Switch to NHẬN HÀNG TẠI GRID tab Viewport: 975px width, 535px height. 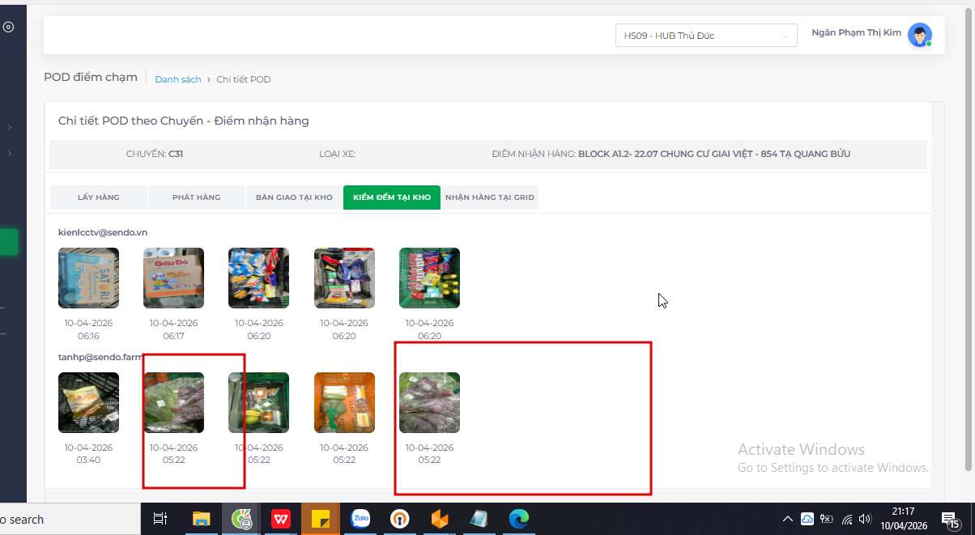pyautogui.click(x=490, y=197)
